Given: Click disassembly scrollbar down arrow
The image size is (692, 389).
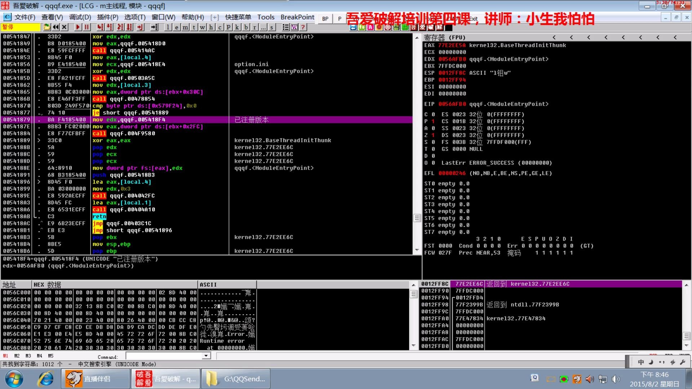Looking at the screenshot, I should [417, 250].
